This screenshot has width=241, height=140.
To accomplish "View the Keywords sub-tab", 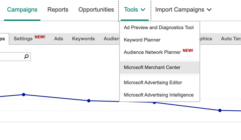I will tap(83, 39).
